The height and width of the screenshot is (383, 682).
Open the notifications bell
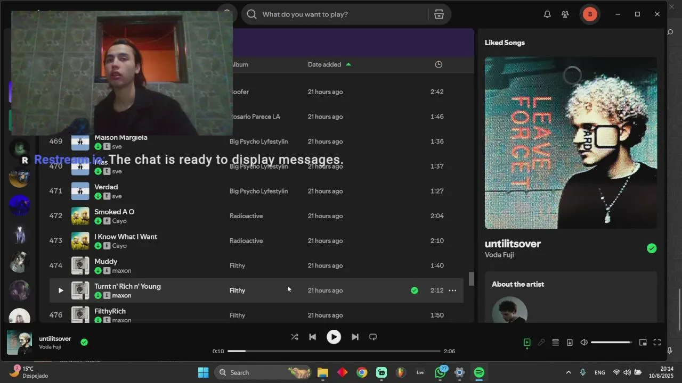pyautogui.click(x=547, y=14)
